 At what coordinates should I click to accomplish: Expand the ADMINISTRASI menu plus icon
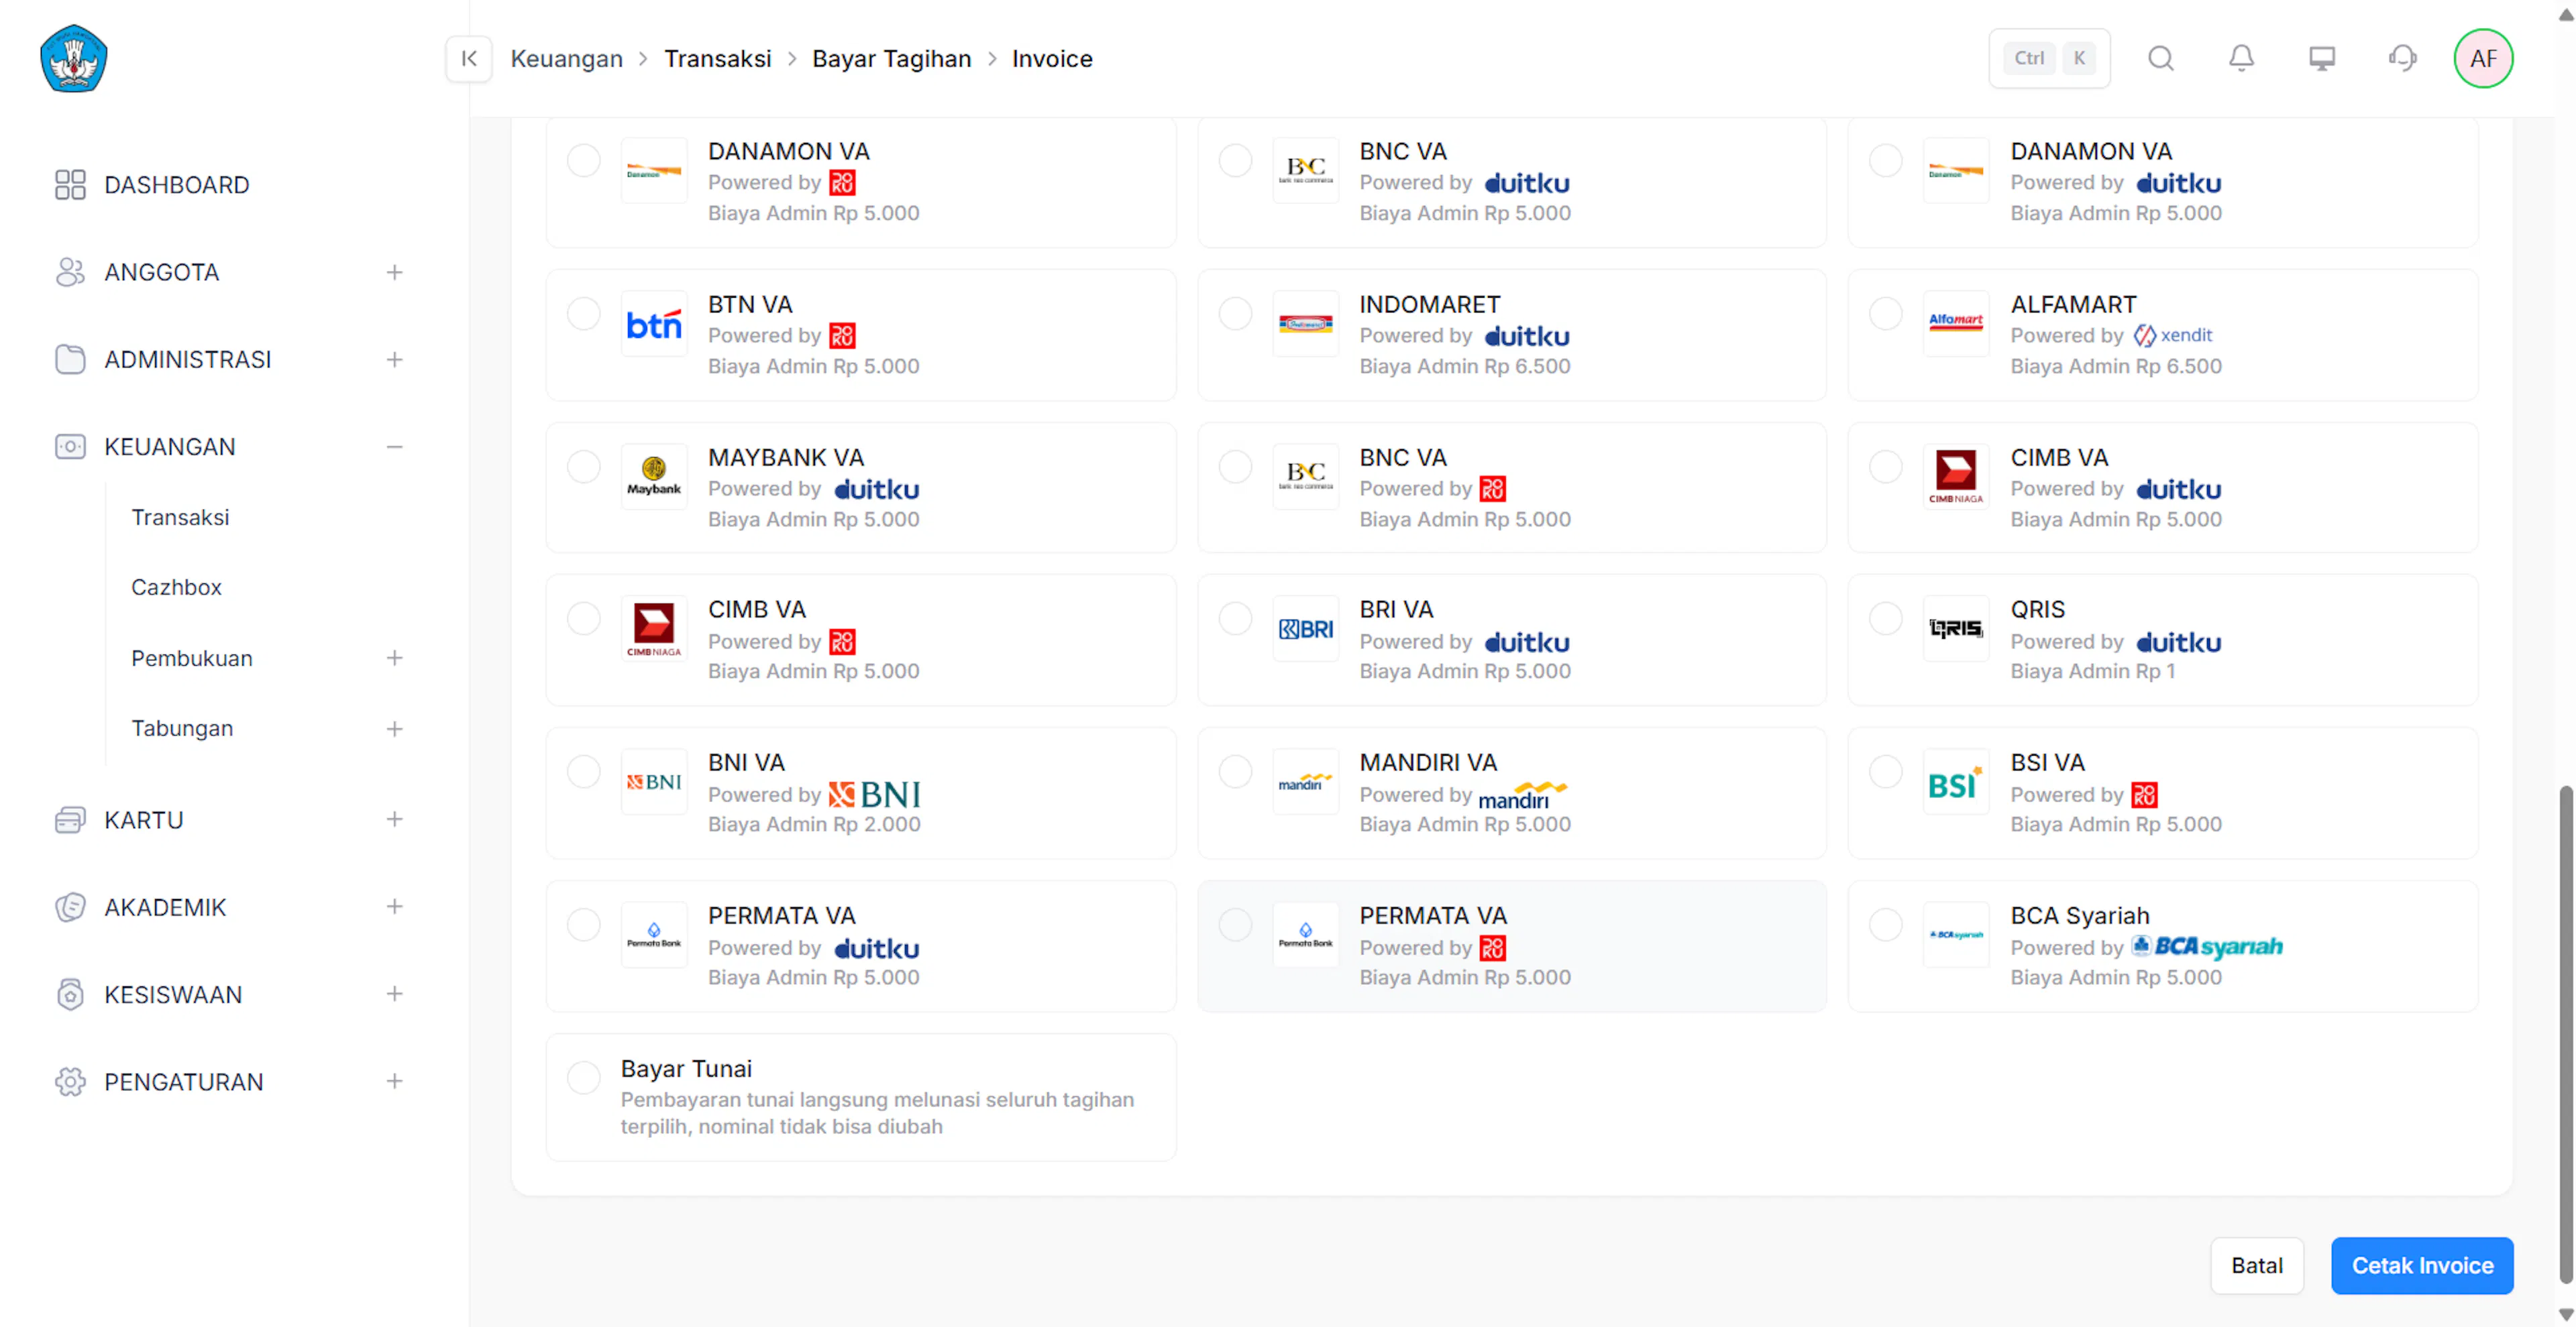(x=395, y=359)
